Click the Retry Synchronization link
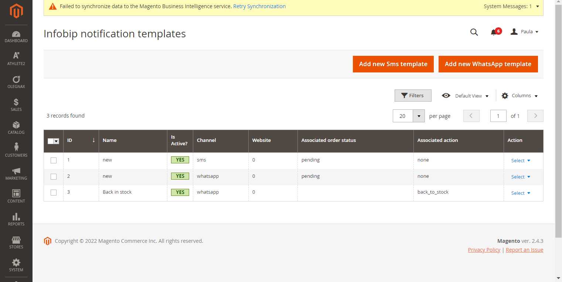 point(259,6)
